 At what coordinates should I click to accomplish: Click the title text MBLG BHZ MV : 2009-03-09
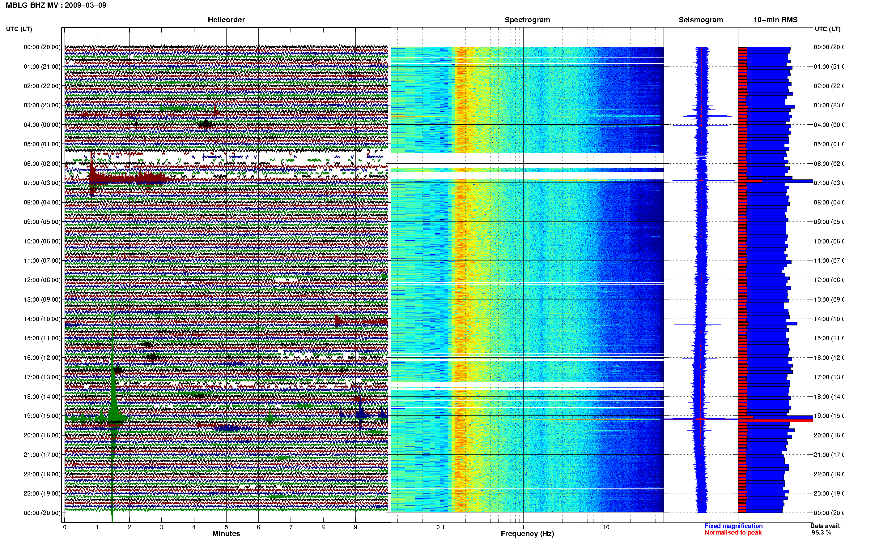[x=56, y=5]
